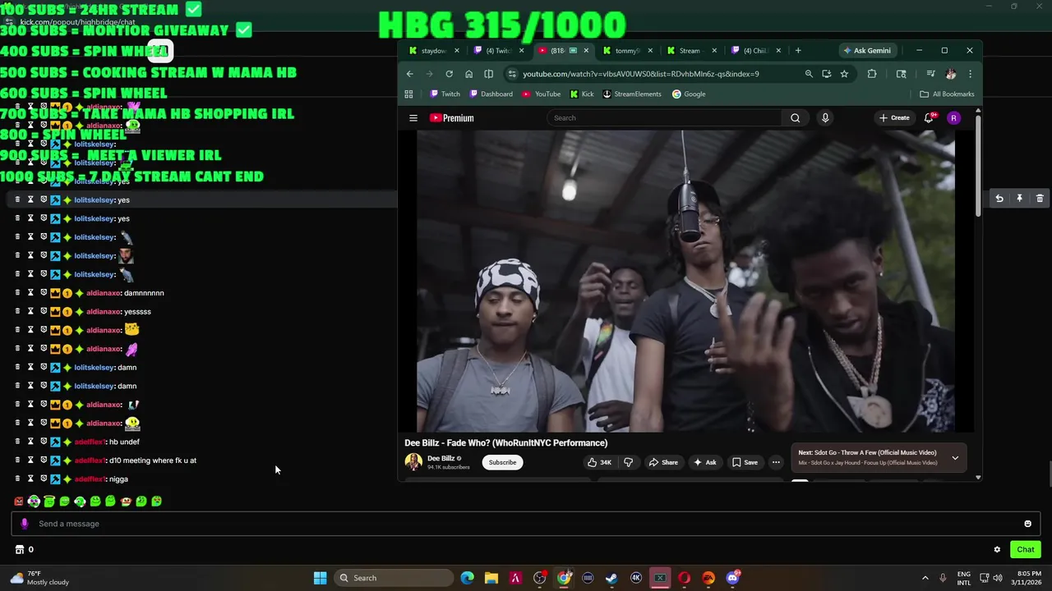Like the Dee Billz video
This screenshot has height=591, width=1052.
point(599,462)
